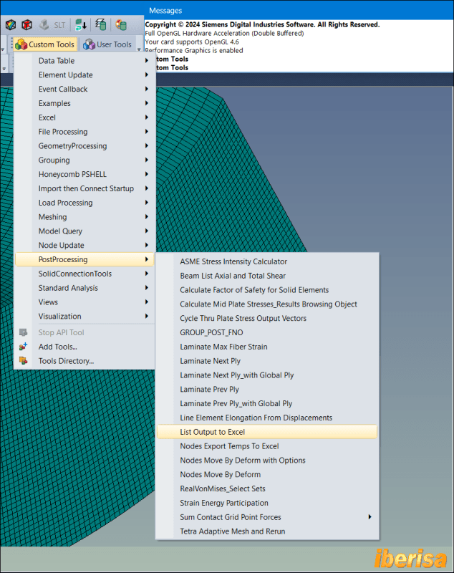
Task: Choose Laminate Next Ply_with Global Ply
Action: (267, 375)
